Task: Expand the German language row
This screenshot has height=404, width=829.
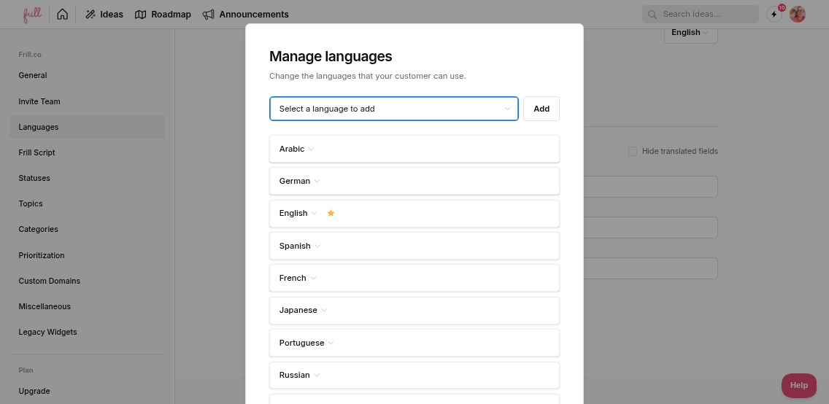Action: [415, 181]
